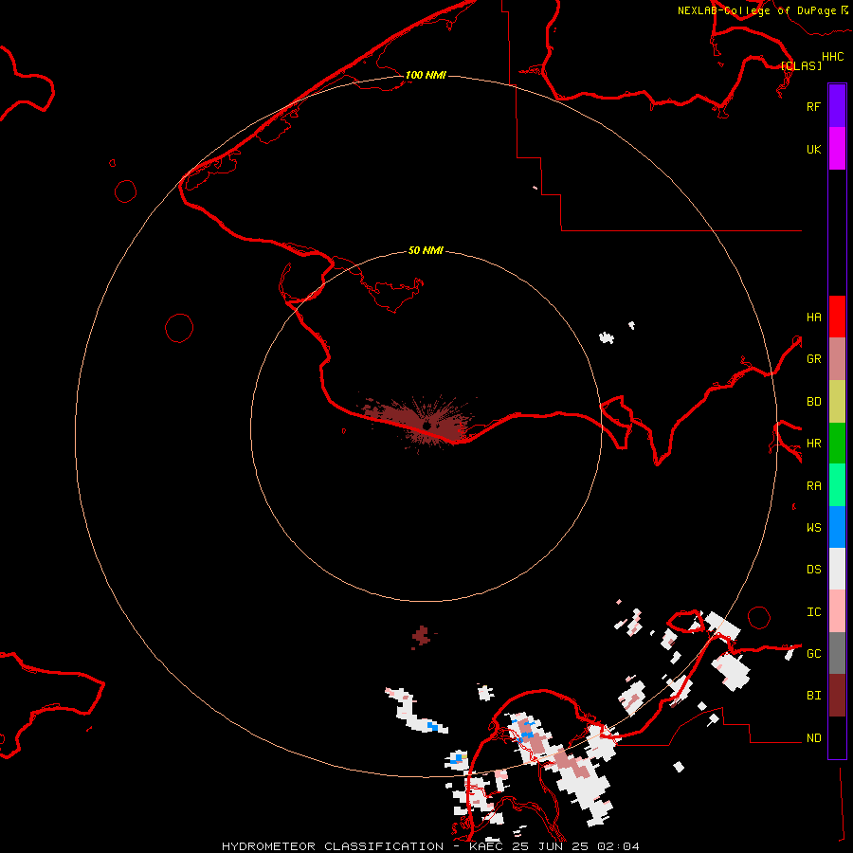Click the HA legend label
This screenshot has width=853, height=853.
click(x=813, y=317)
